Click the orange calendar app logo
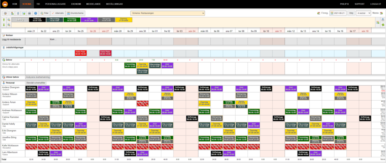The height and width of the screenshot is (163, 386). pos(5,4)
